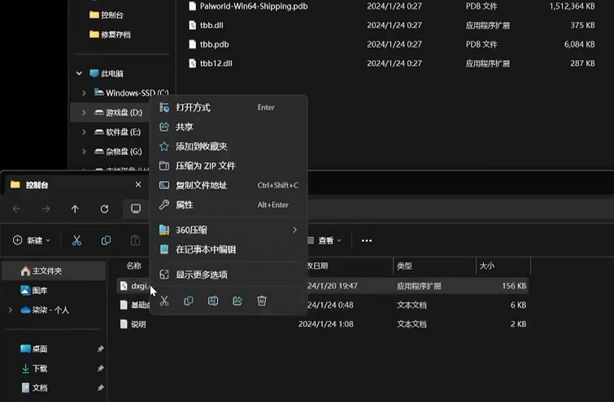Unpin 桌面 using its pin icon
Viewport: 614px width, 402px height.
[x=100, y=348]
